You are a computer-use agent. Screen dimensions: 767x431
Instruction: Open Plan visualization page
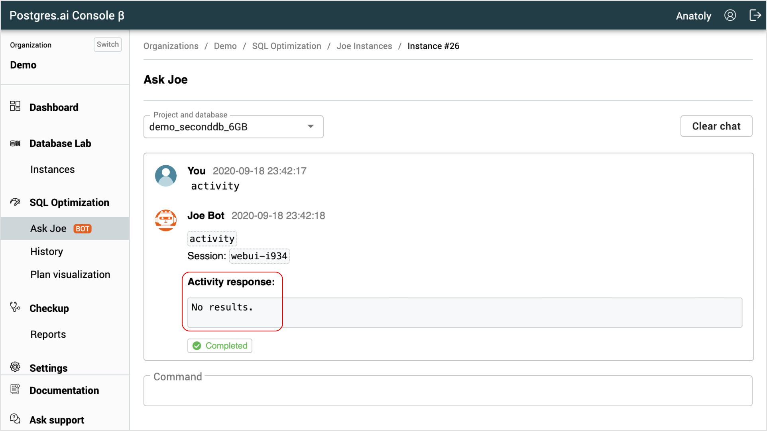click(x=70, y=274)
